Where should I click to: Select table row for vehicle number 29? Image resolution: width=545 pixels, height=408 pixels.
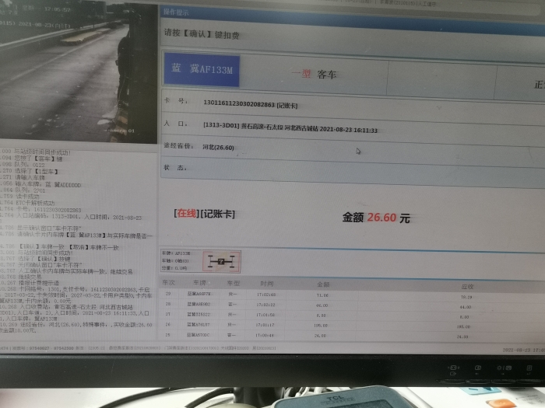pos(311,295)
